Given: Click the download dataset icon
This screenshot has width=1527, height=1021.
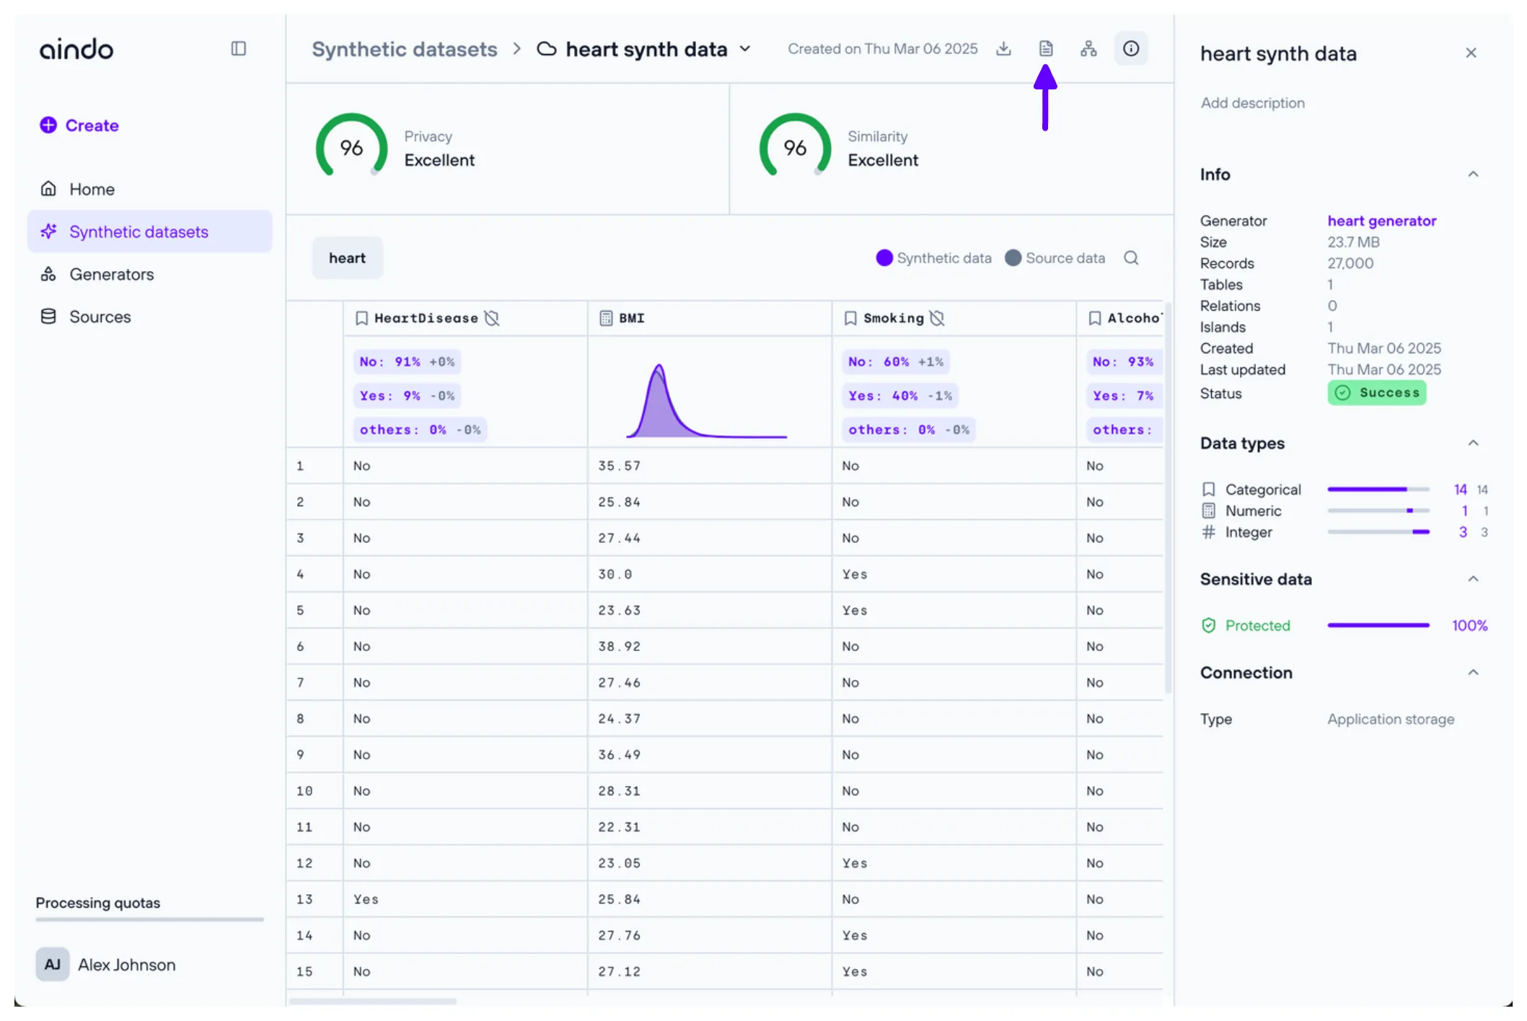Looking at the screenshot, I should click(1003, 49).
